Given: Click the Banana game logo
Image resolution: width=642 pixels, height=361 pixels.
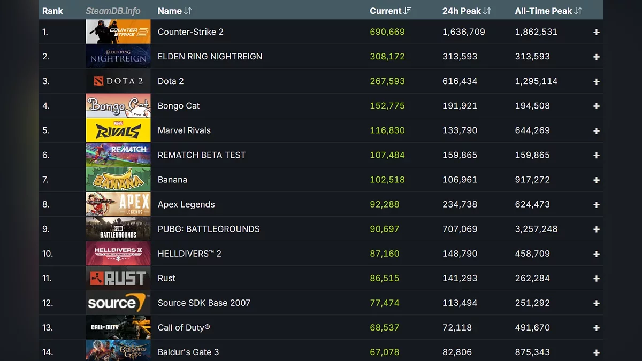Looking at the screenshot, I should pos(118,180).
